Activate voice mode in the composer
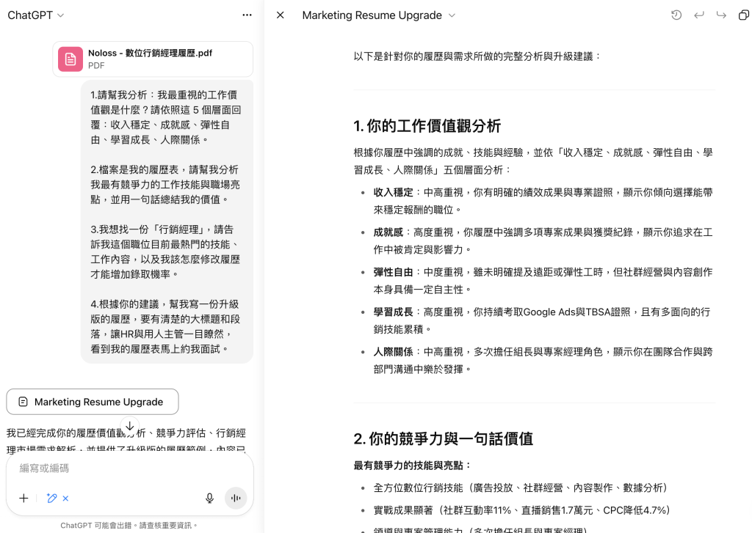The height and width of the screenshot is (533, 752). (x=235, y=498)
